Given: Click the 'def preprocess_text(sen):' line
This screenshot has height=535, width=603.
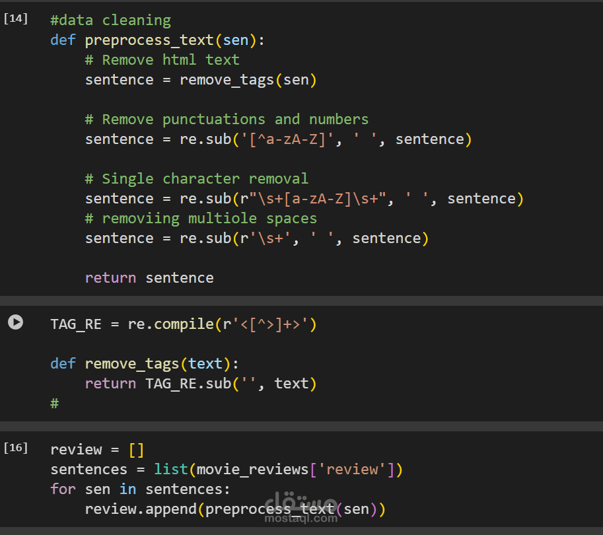Looking at the screenshot, I should [157, 40].
